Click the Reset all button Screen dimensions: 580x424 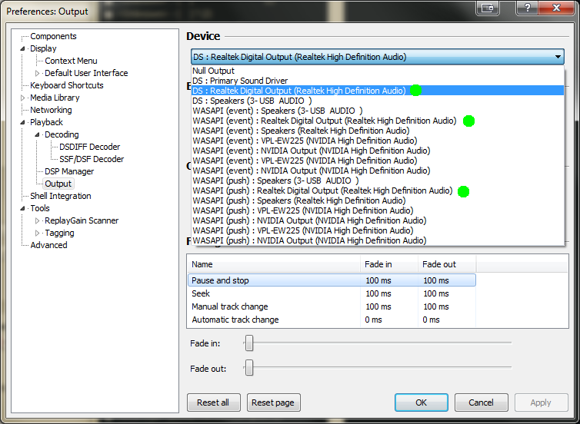(x=213, y=402)
